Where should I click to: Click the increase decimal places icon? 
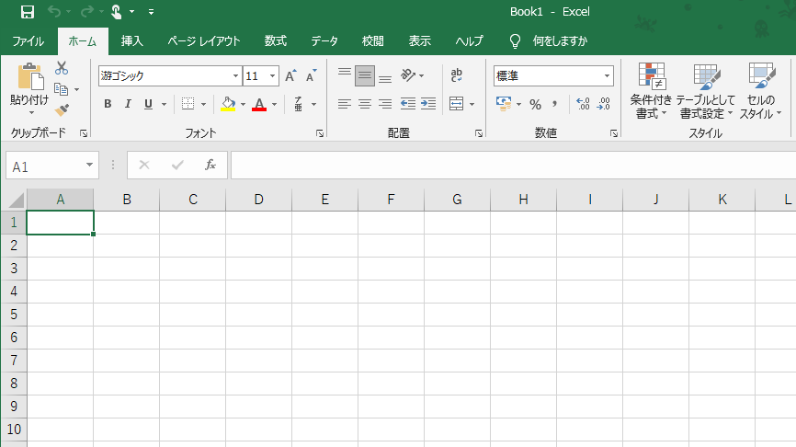pos(583,104)
